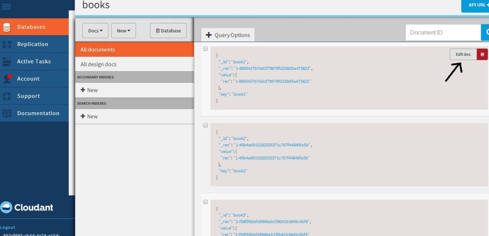Click the Edit doc button
489x236 pixels.
click(463, 54)
